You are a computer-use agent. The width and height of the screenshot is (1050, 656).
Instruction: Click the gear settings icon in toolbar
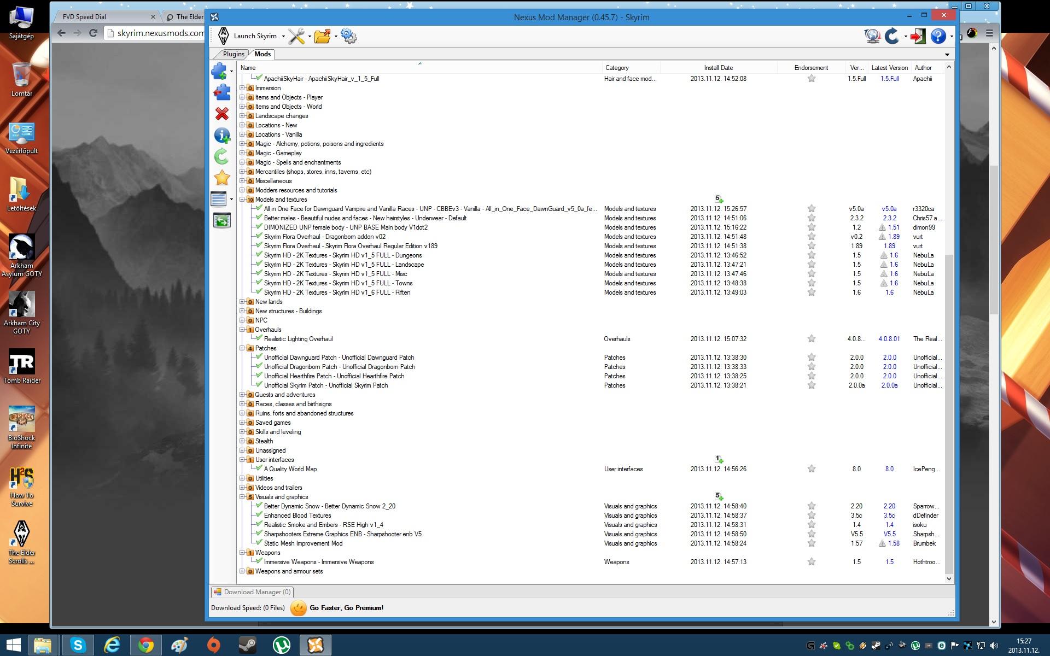[x=348, y=36]
